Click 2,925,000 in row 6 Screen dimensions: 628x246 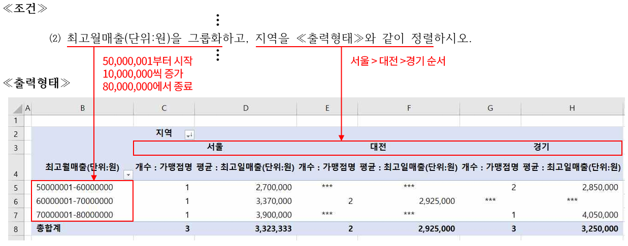(x=438, y=201)
